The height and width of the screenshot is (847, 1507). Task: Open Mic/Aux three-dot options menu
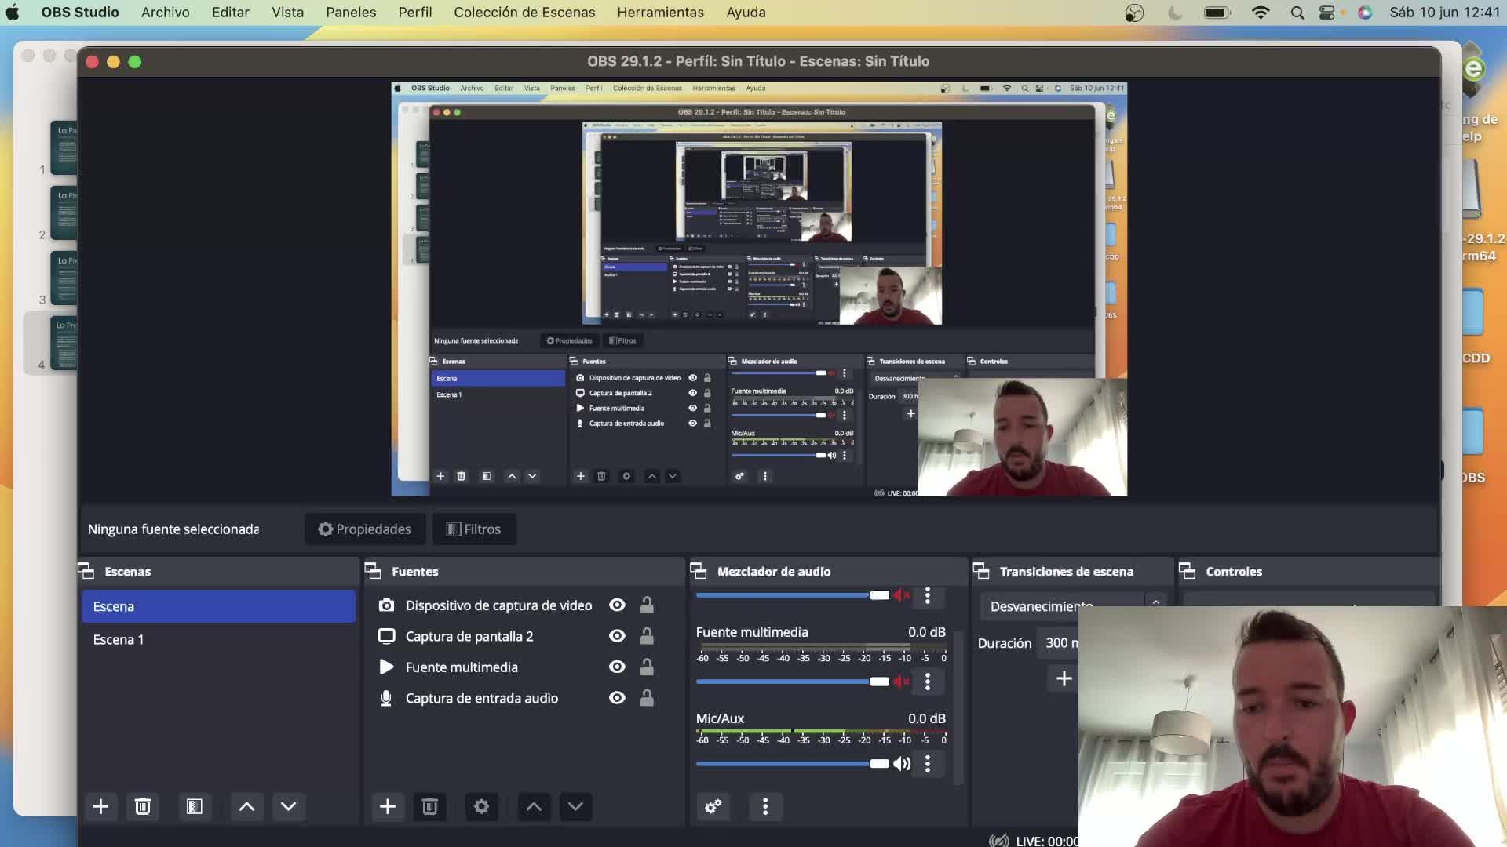(x=928, y=763)
